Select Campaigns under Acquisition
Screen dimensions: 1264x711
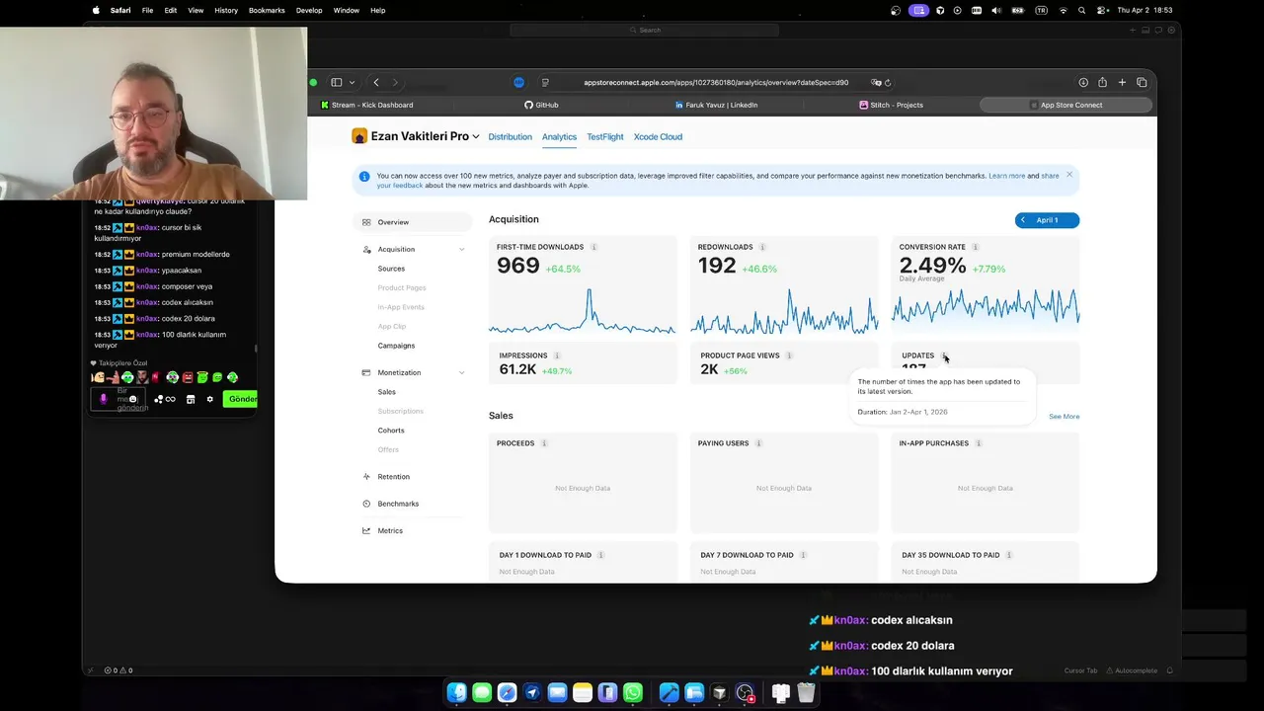coord(396,346)
